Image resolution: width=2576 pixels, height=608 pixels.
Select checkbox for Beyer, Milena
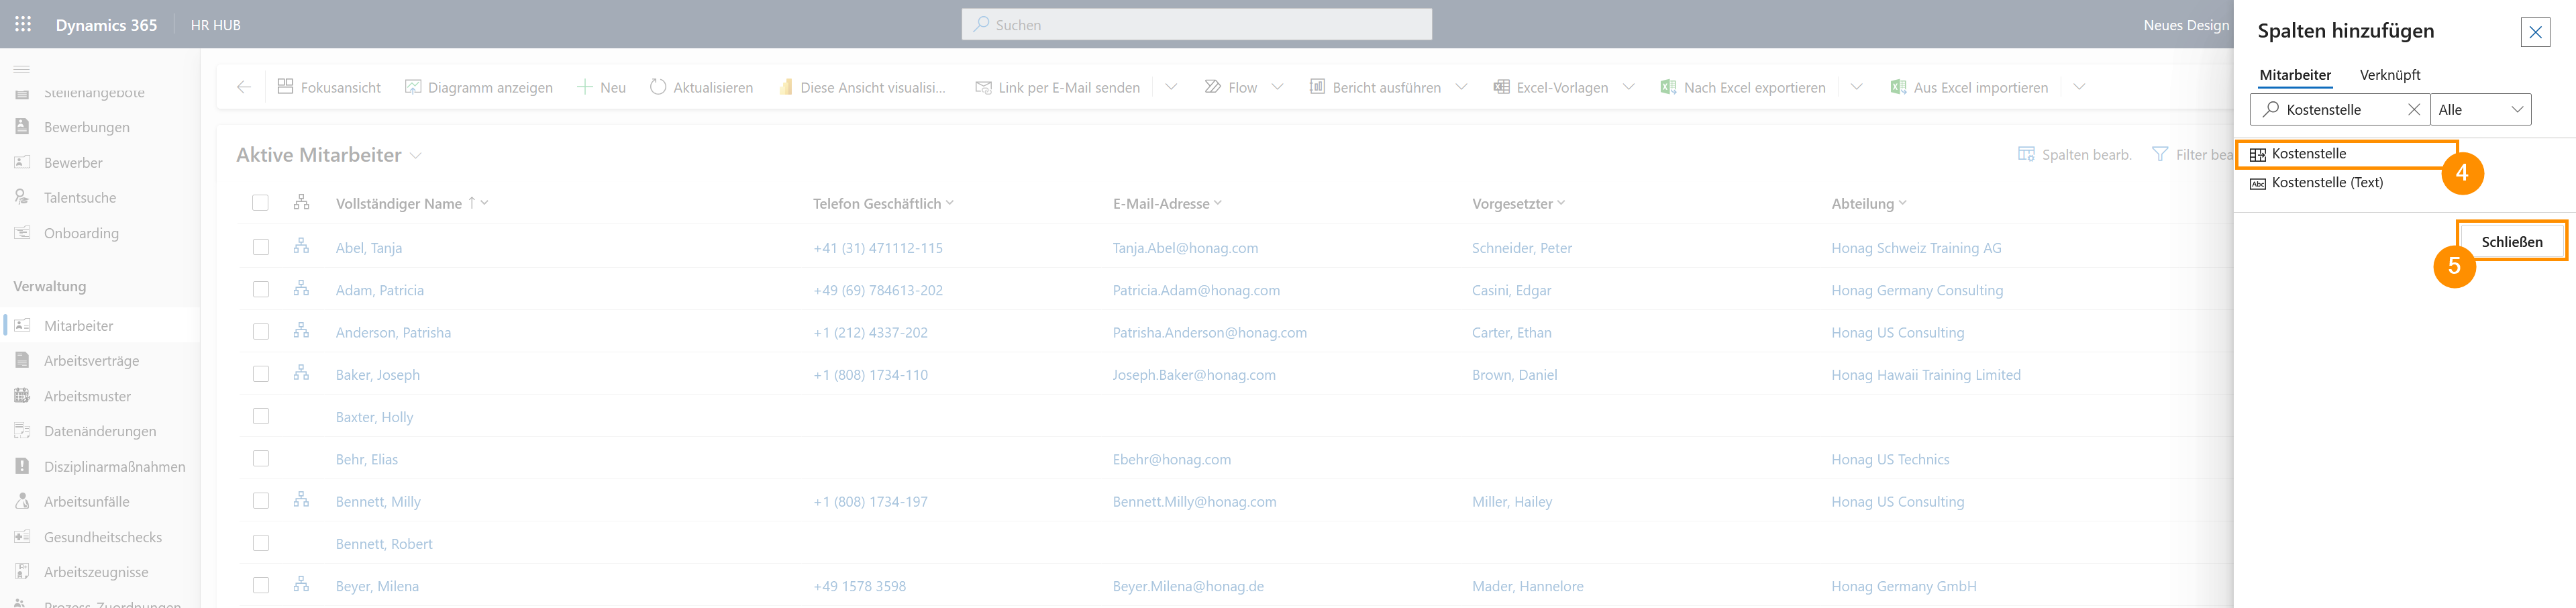point(261,585)
